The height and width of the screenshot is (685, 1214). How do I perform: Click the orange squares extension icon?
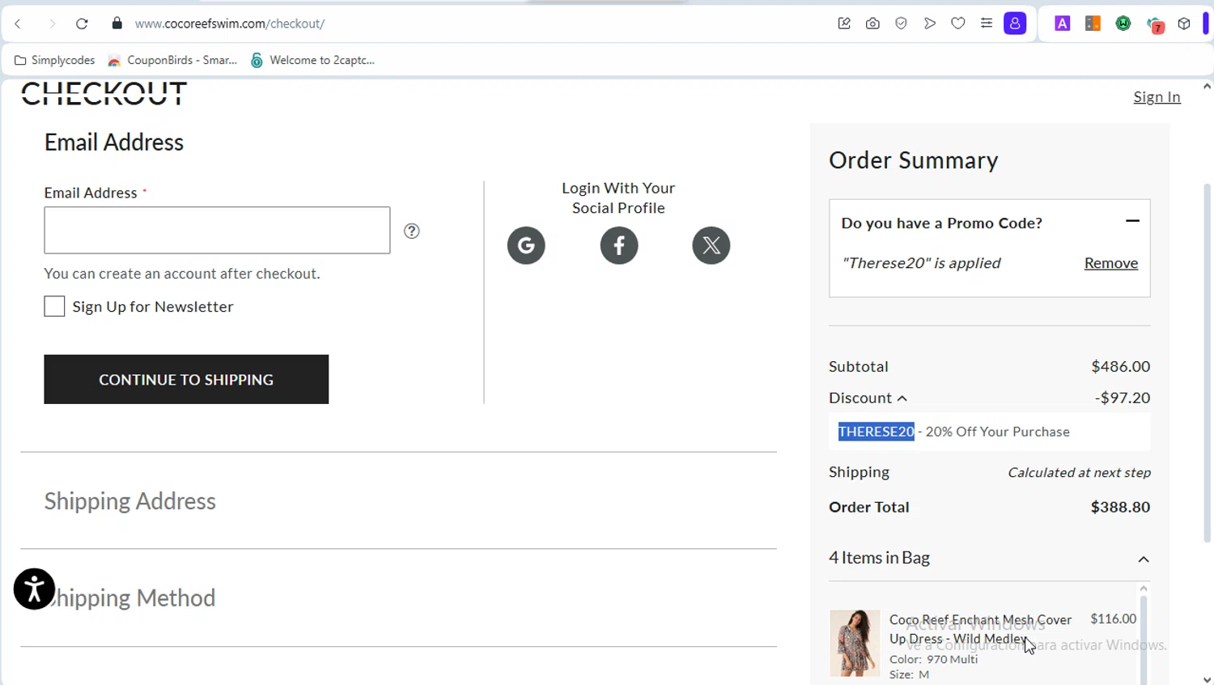click(x=1093, y=23)
